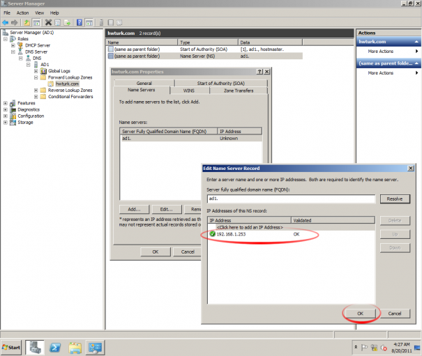Click the Edit... button

167,209
